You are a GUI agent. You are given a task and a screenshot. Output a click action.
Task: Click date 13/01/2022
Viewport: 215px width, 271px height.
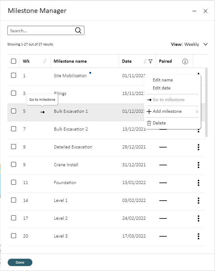coord(134,183)
